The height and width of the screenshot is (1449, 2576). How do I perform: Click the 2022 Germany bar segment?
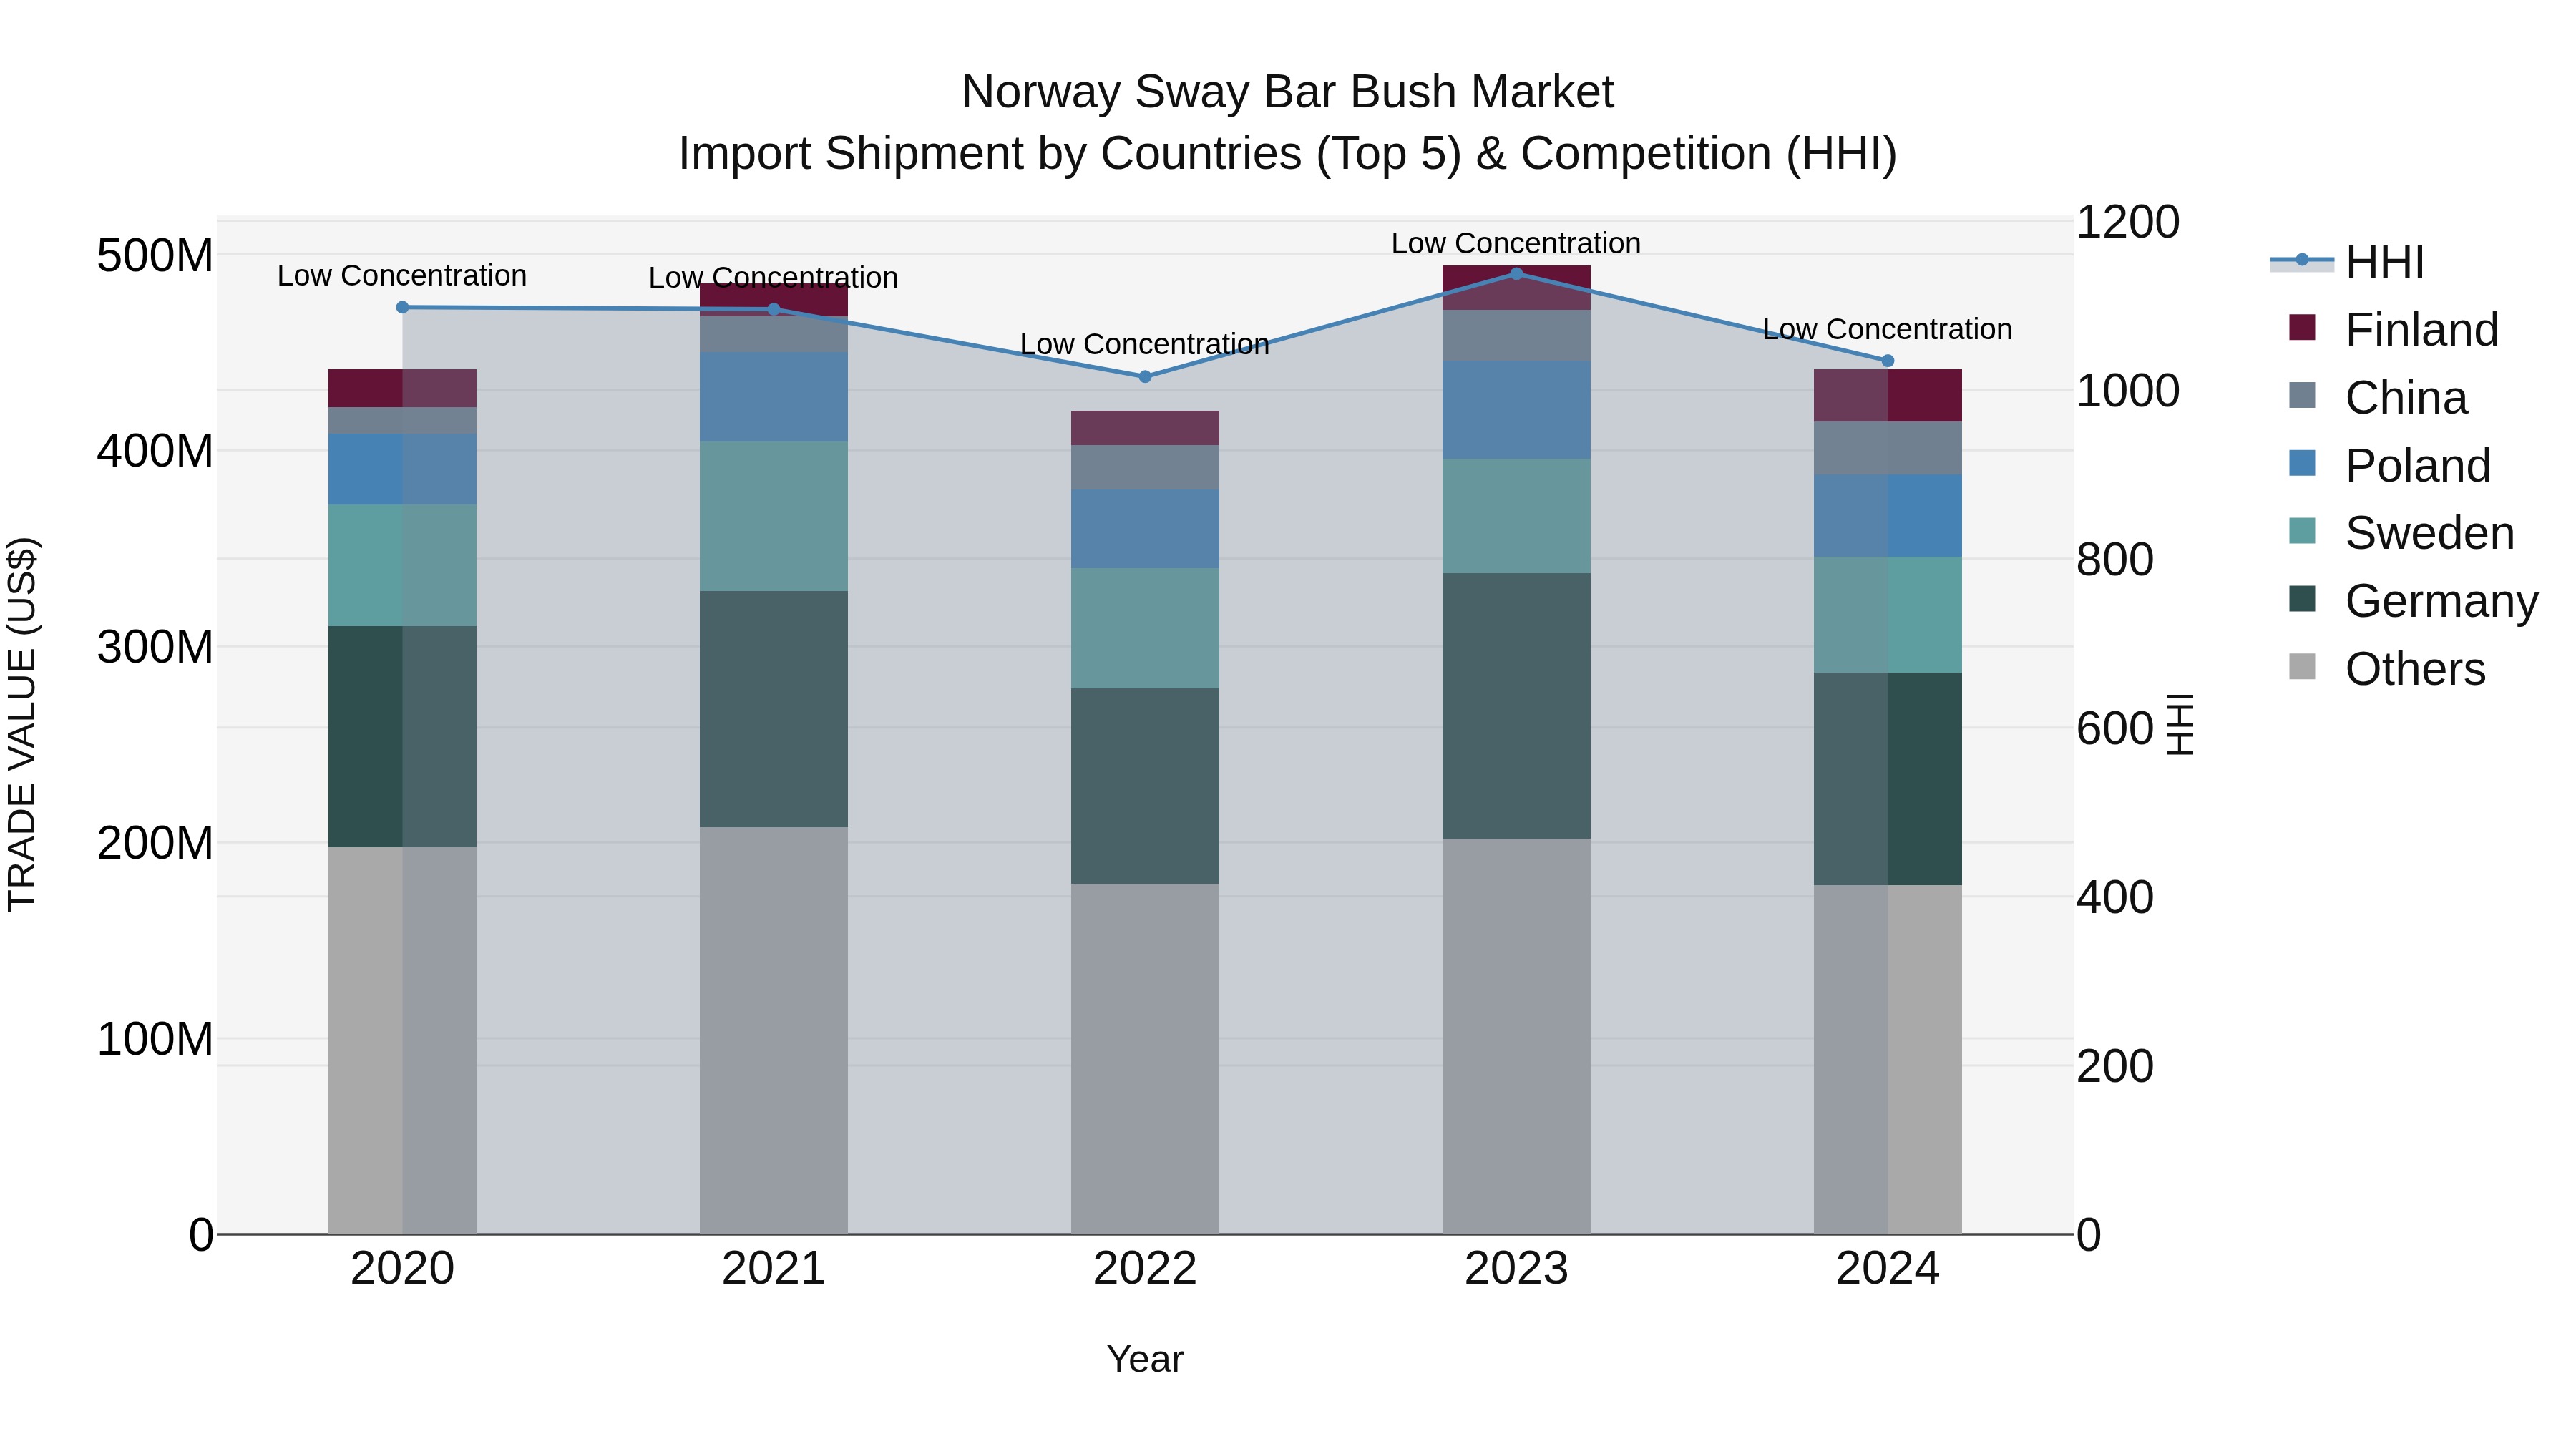pos(1145,786)
